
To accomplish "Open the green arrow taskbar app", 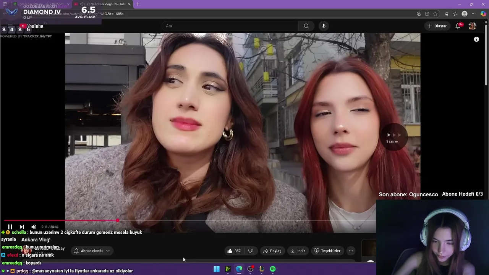I will [x=228, y=269].
